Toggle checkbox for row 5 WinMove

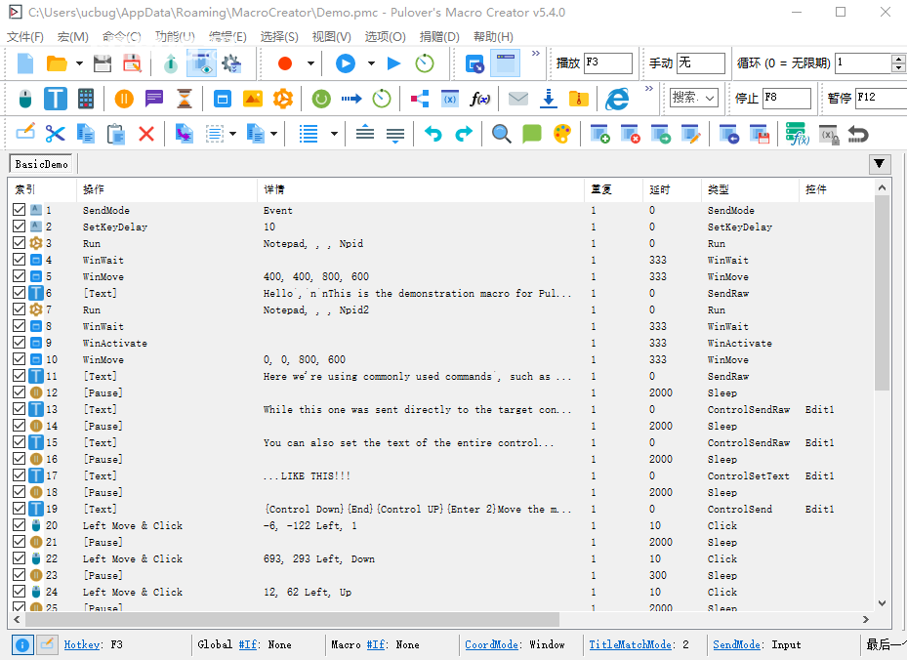tap(20, 276)
